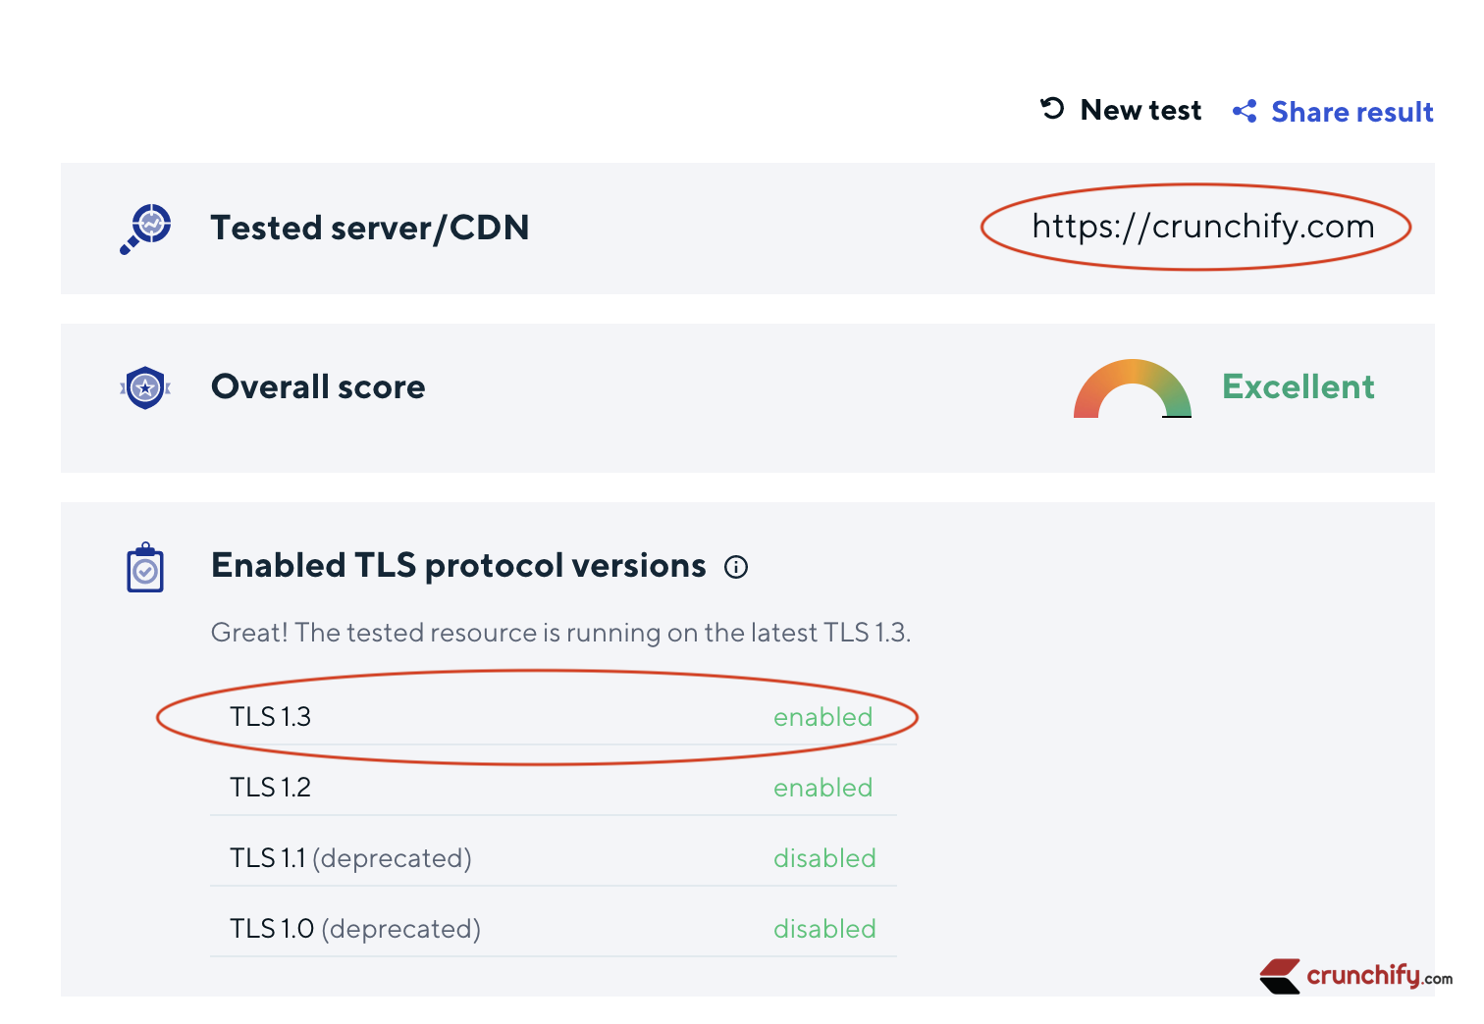Click the TLS 1.1 disabled status
The width and height of the screenshot is (1484, 1024).
click(x=824, y=858)
